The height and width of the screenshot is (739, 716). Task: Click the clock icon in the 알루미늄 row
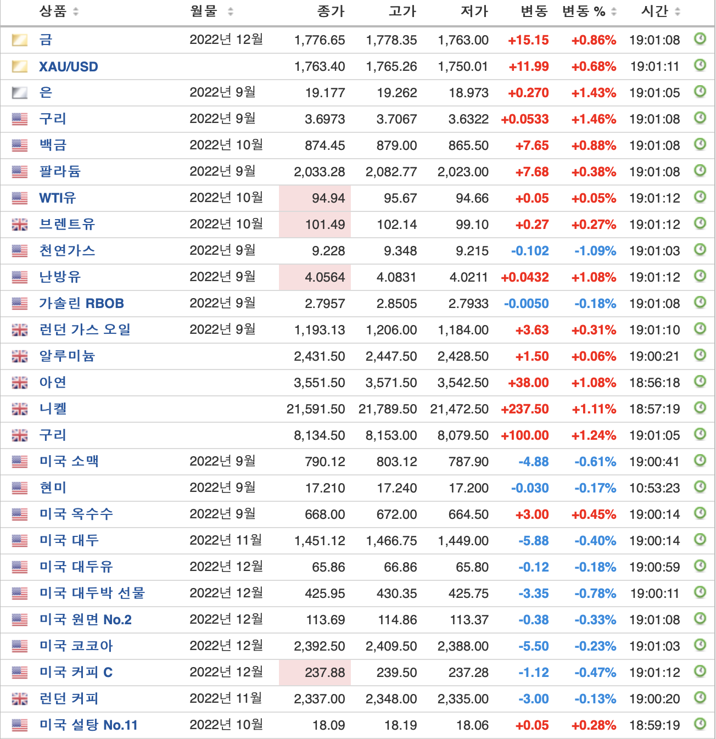coord(700,355)
